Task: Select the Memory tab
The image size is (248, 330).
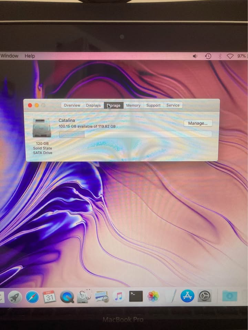Action: (x=133, y=105)
